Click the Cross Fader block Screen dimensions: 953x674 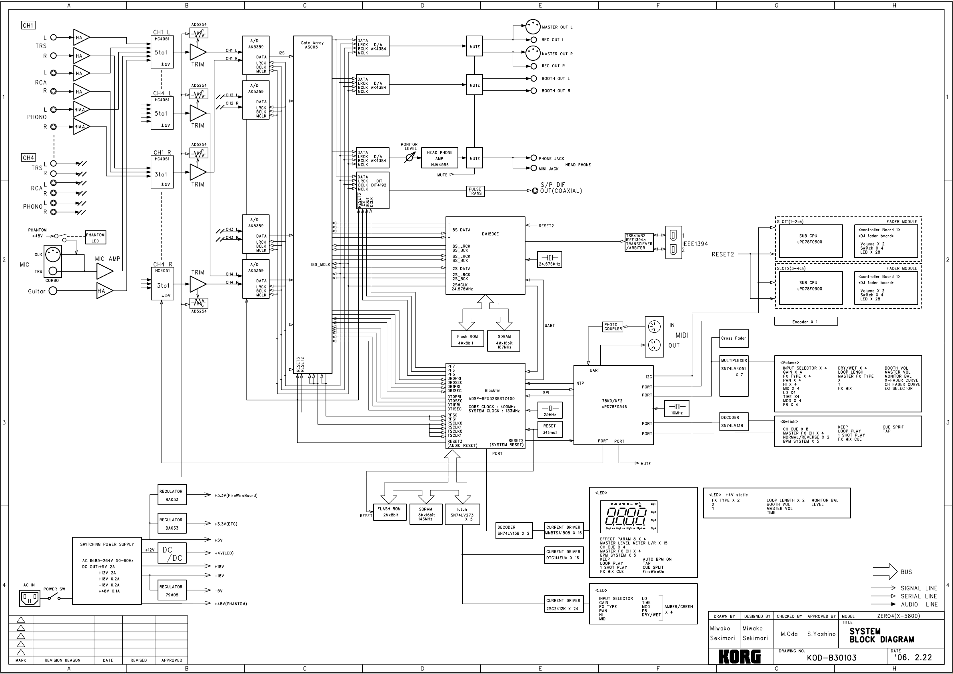734,338
